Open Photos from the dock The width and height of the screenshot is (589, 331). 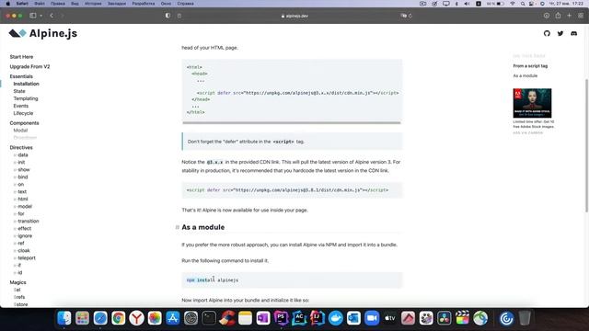pyautogui.click(x=155, y=318)
